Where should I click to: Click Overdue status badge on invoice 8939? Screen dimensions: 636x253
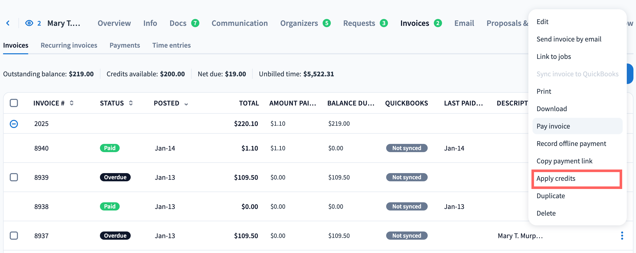pos(115,177)
